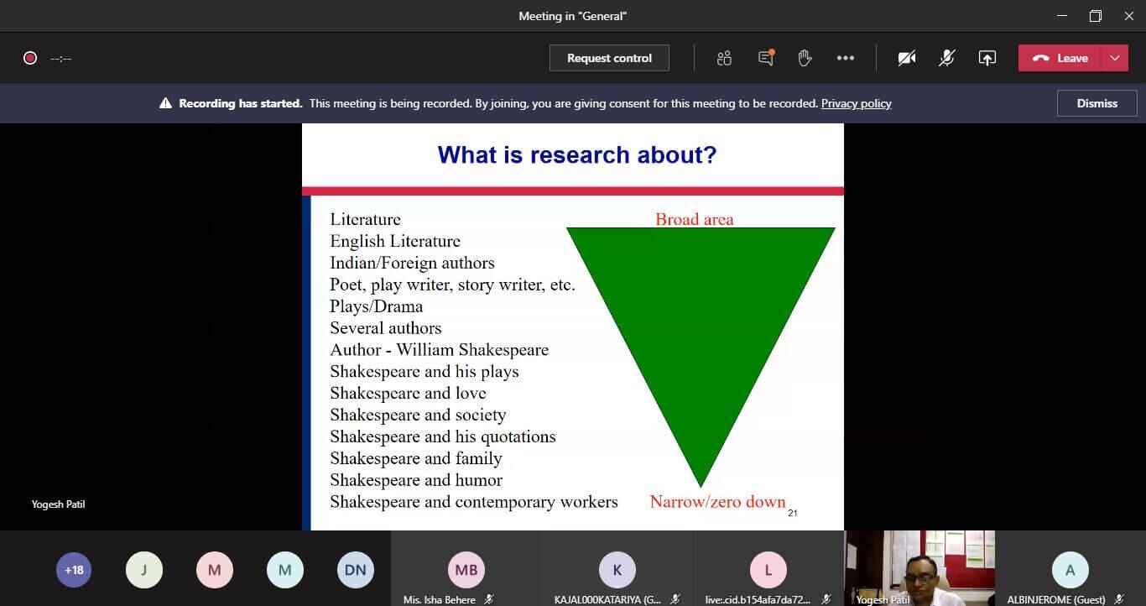Image resolution: width=1146 pixels, height=606 pixels.
Task: Click Shakespeare and contemporary workers line
Action: [474, 502]
